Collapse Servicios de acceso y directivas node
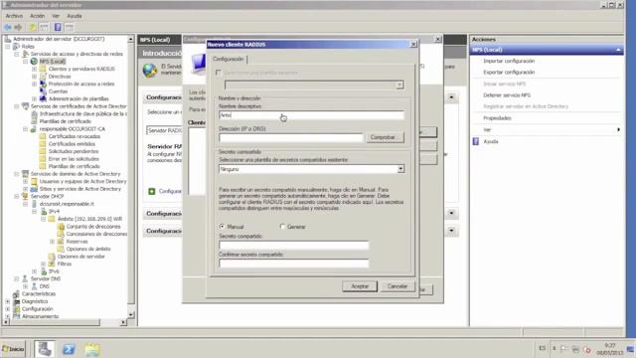The height and width of the screenshot is (358, 636). point(17,54)
